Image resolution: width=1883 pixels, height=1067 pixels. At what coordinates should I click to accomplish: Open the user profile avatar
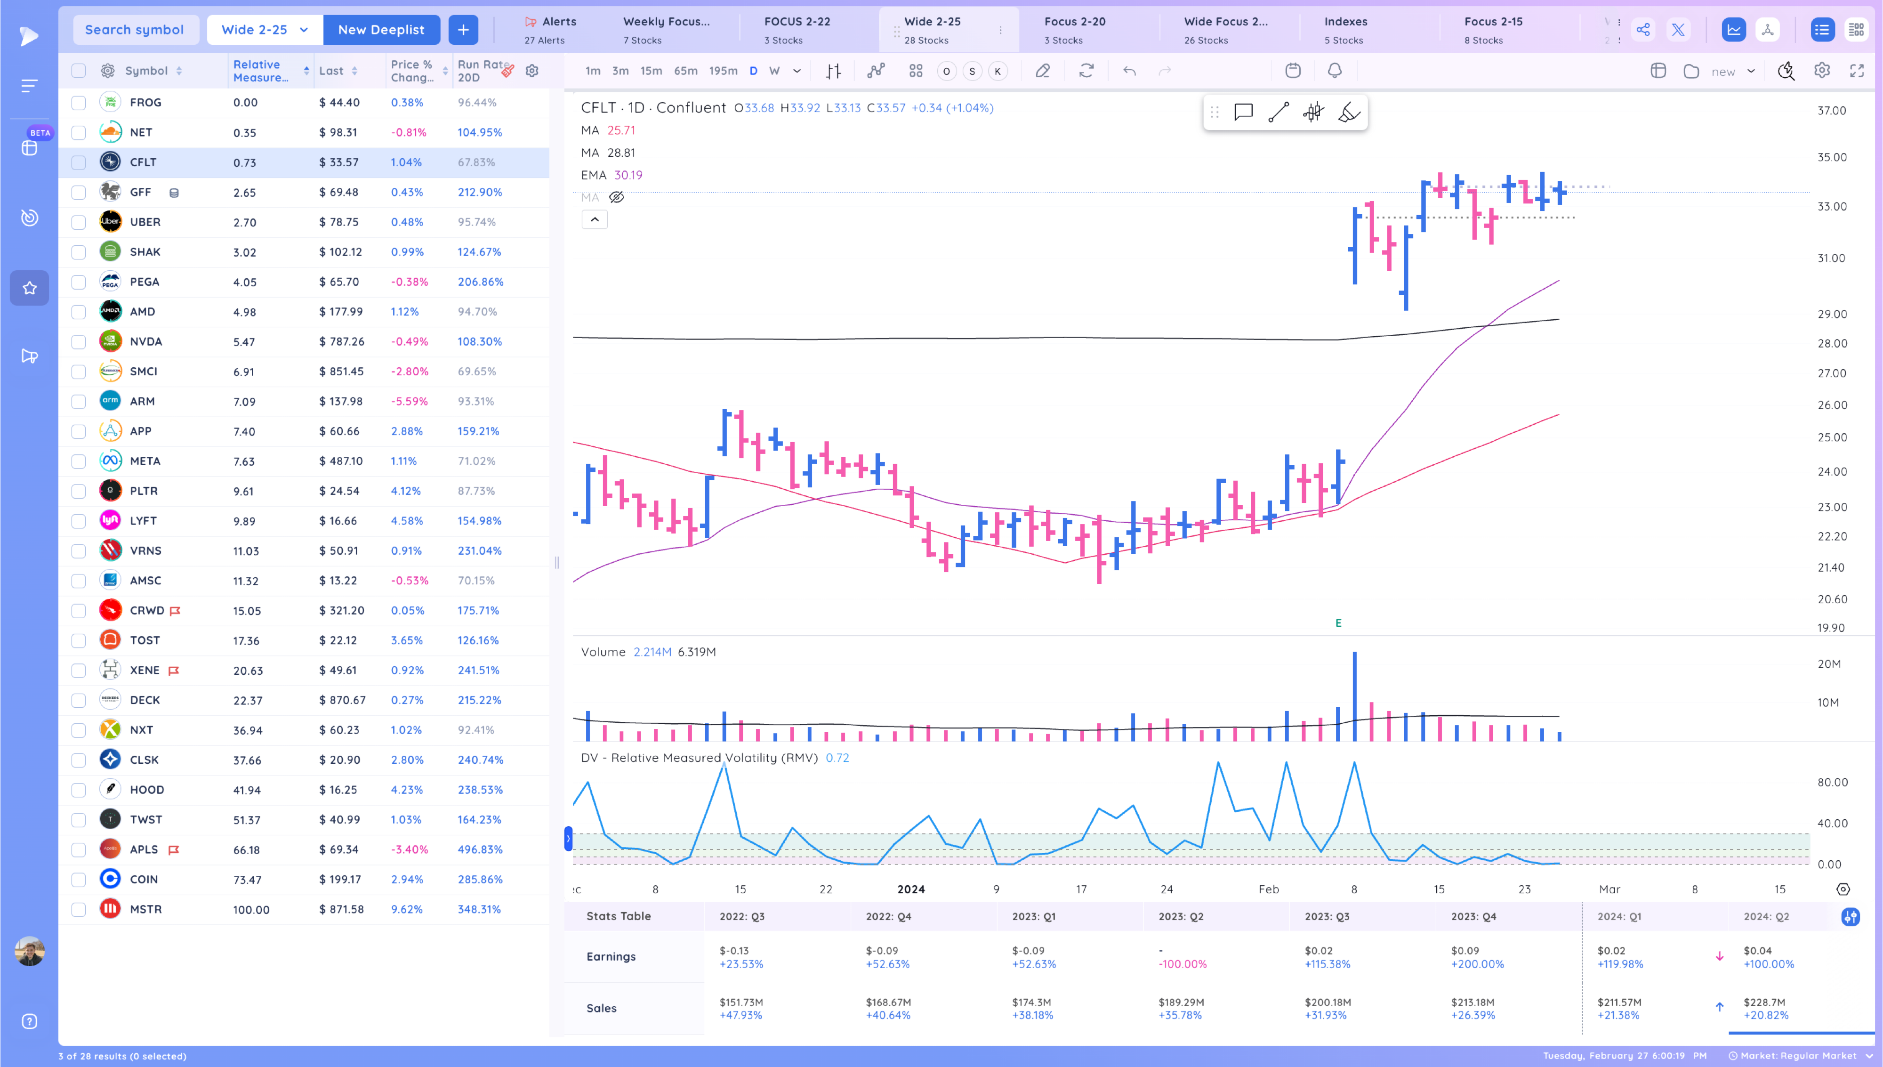tap(29, 951)
